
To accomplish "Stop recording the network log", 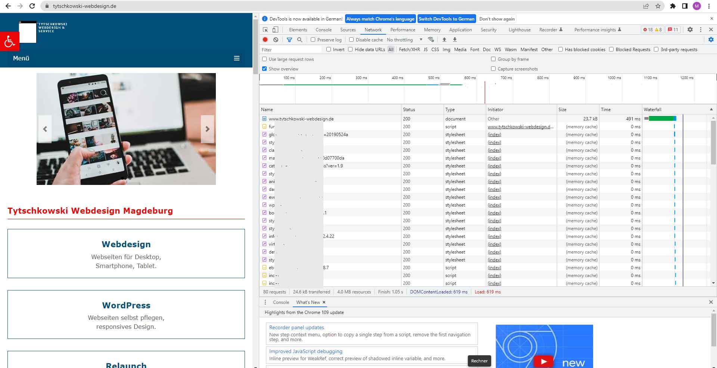I will [265, 40].
